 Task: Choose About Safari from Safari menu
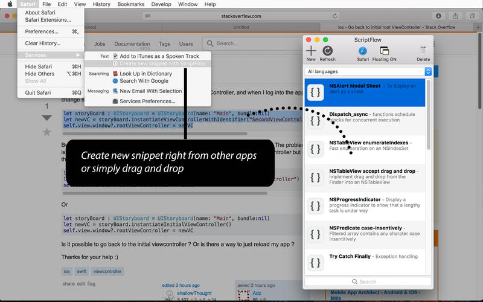click(x=51, y=13)
